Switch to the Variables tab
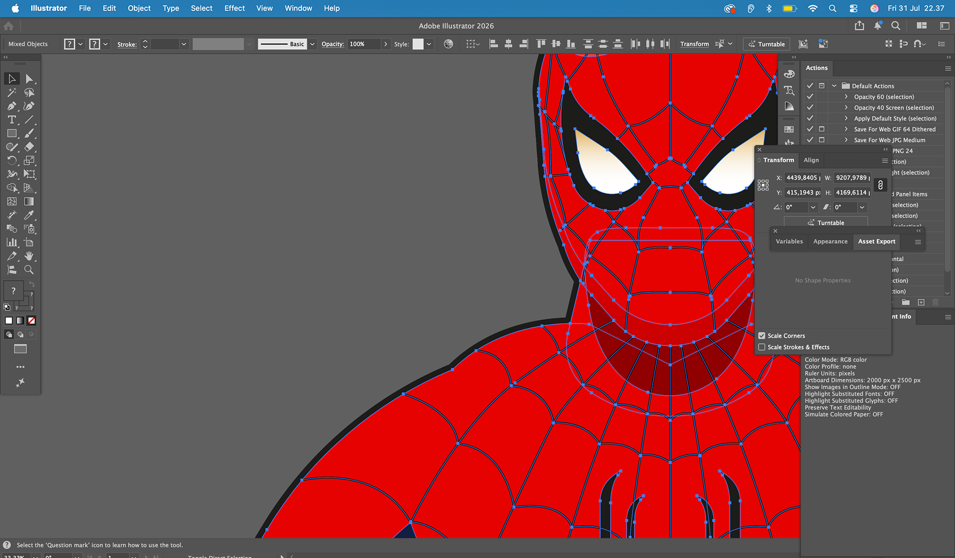The height and width of the screenshot is (558, 955). click(x=789, y=241)
